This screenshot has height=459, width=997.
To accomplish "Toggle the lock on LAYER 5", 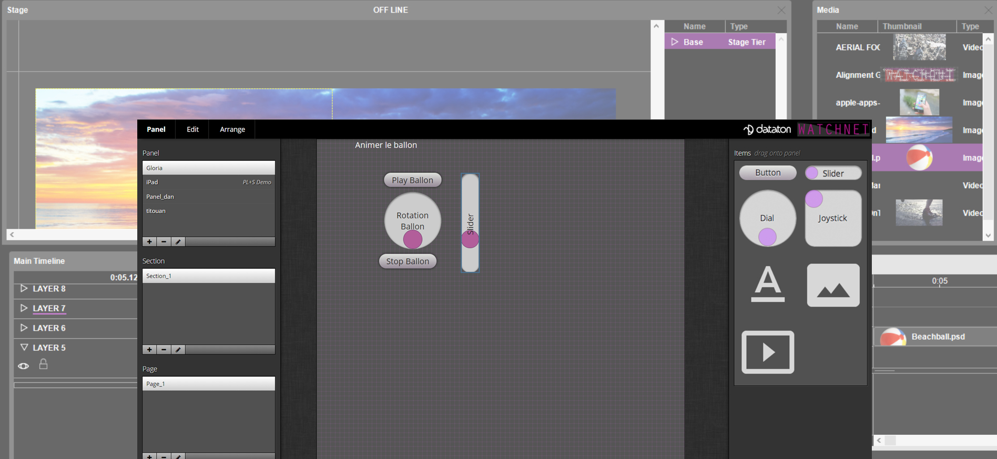I will 44,364.
